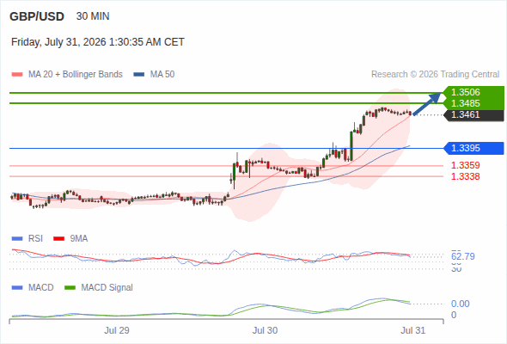Image resolution: width=507 pixels, height=344 pixels.
Task: Click the Jul 30 date axis label
Action: pos(265,330)
